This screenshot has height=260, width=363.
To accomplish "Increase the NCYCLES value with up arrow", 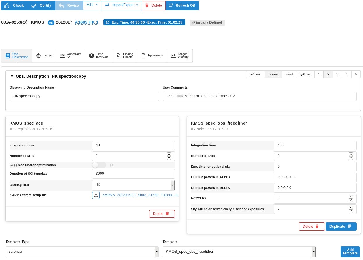I will (x=351, y=197).
